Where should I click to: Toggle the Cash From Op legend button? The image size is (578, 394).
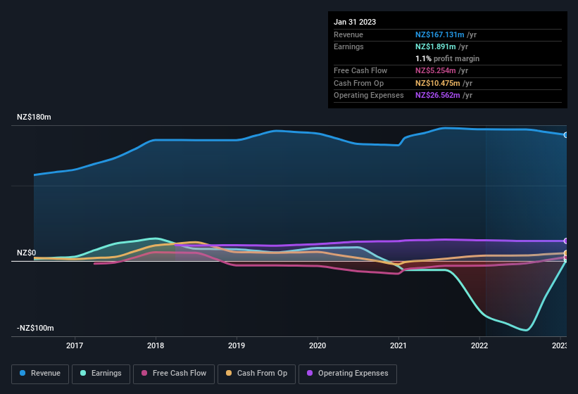click(x=256, y=374)
